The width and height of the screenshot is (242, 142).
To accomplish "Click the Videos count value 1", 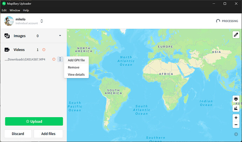I will point(38,50).
